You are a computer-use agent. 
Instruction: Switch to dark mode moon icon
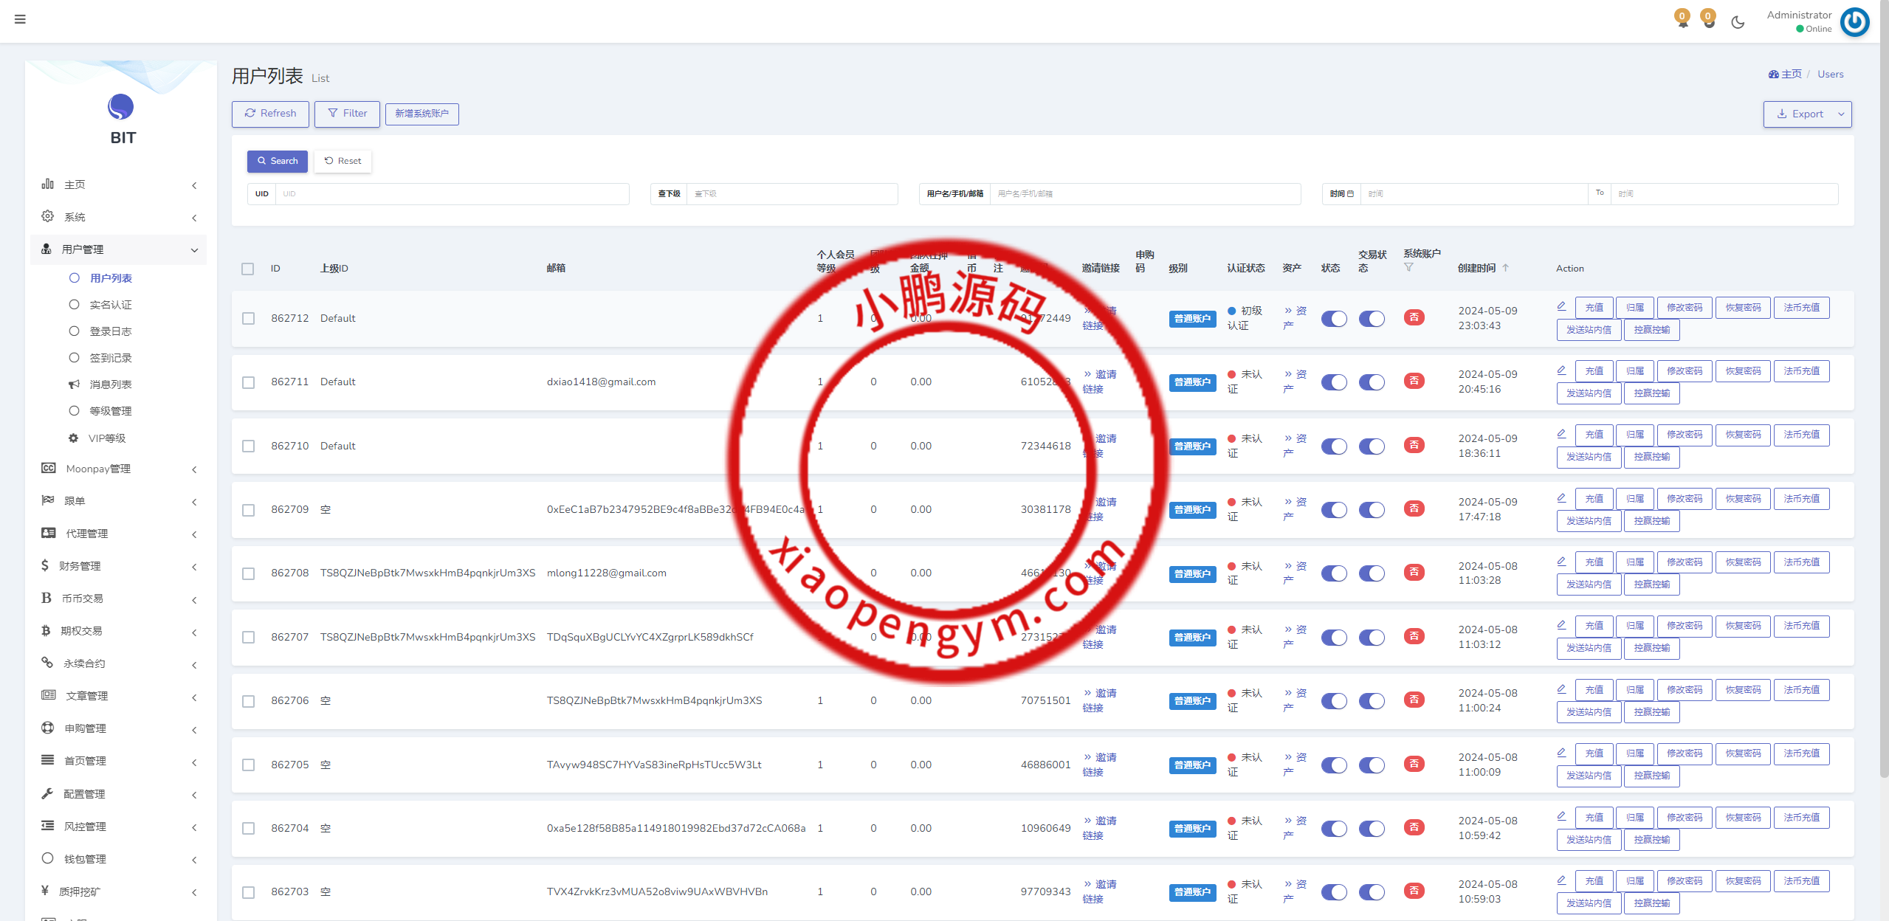coord(1738,22)
